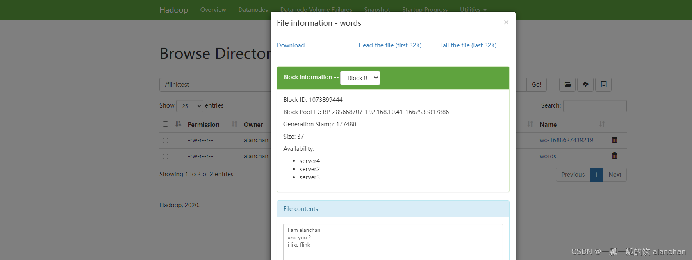Click the sort icon beside the select-all checkbox
The width and height of the screenshot is (692, 260).
pos(178,124)
